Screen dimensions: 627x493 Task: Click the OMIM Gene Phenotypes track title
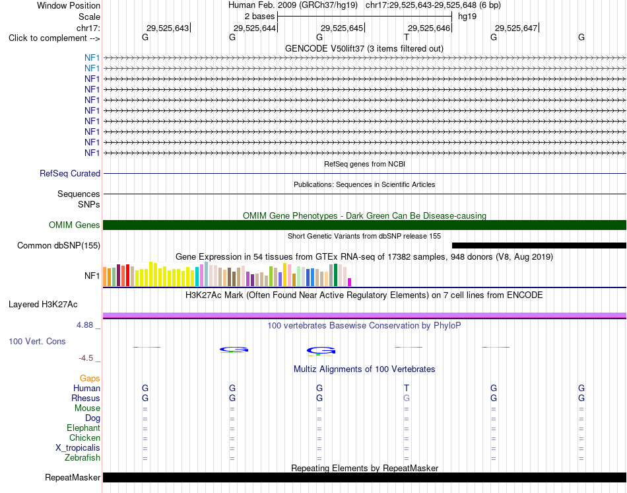pyautogui.click(x=365, y=215)
